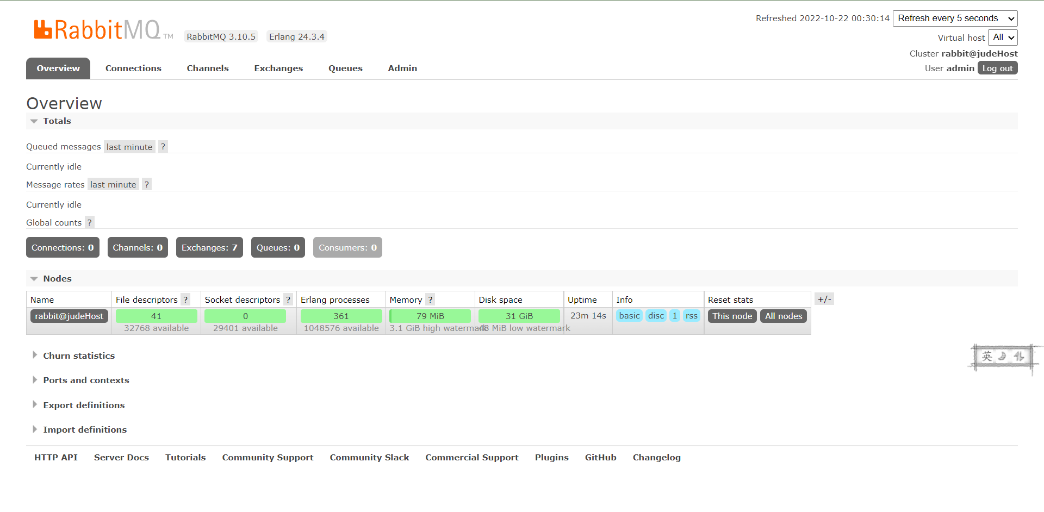Click the Socket descriptors 0 bar
Screen dimensions: 1044x512
(x=245, y=316)
